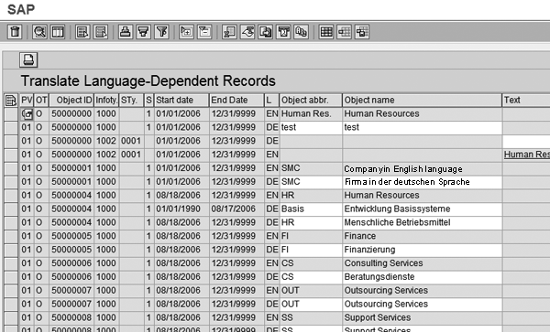Click the 'End Date' column header

click(236, 101)
